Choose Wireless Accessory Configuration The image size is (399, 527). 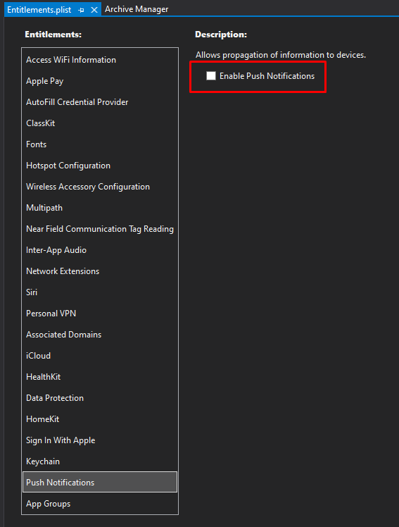100,187
